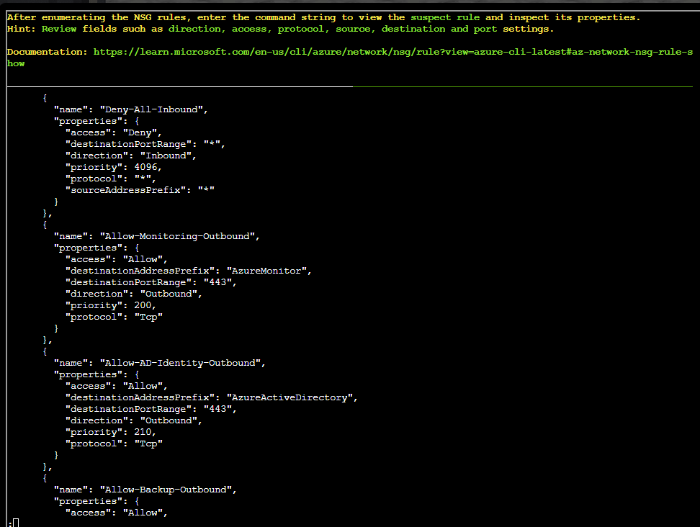This screenshot has width=700, height=527.
Task: Select the "AzureActiveDirectory" destination prefix value
Action: pos(290,397)
